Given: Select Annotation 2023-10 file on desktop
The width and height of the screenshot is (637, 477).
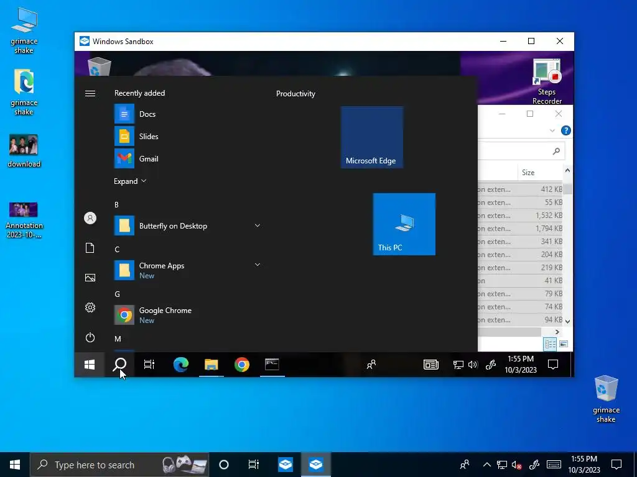Looking at the screenshot, I should pos(24,220).
